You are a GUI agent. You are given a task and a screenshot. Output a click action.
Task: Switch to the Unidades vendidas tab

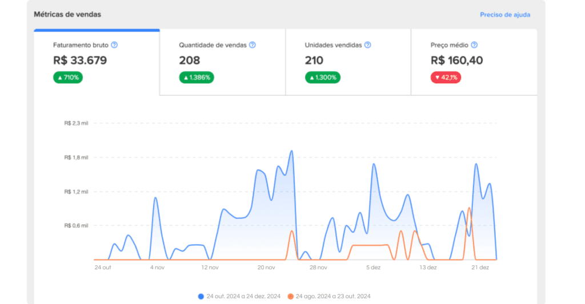click(348, 62)
